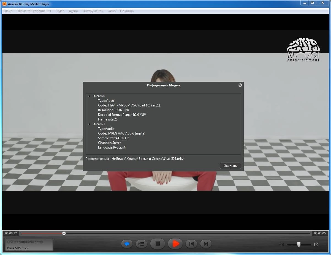Image resolution: width=331 pixels, height=255 pixels.
Task: Select Sample rate:44100 Hz row
Action: 113,138
